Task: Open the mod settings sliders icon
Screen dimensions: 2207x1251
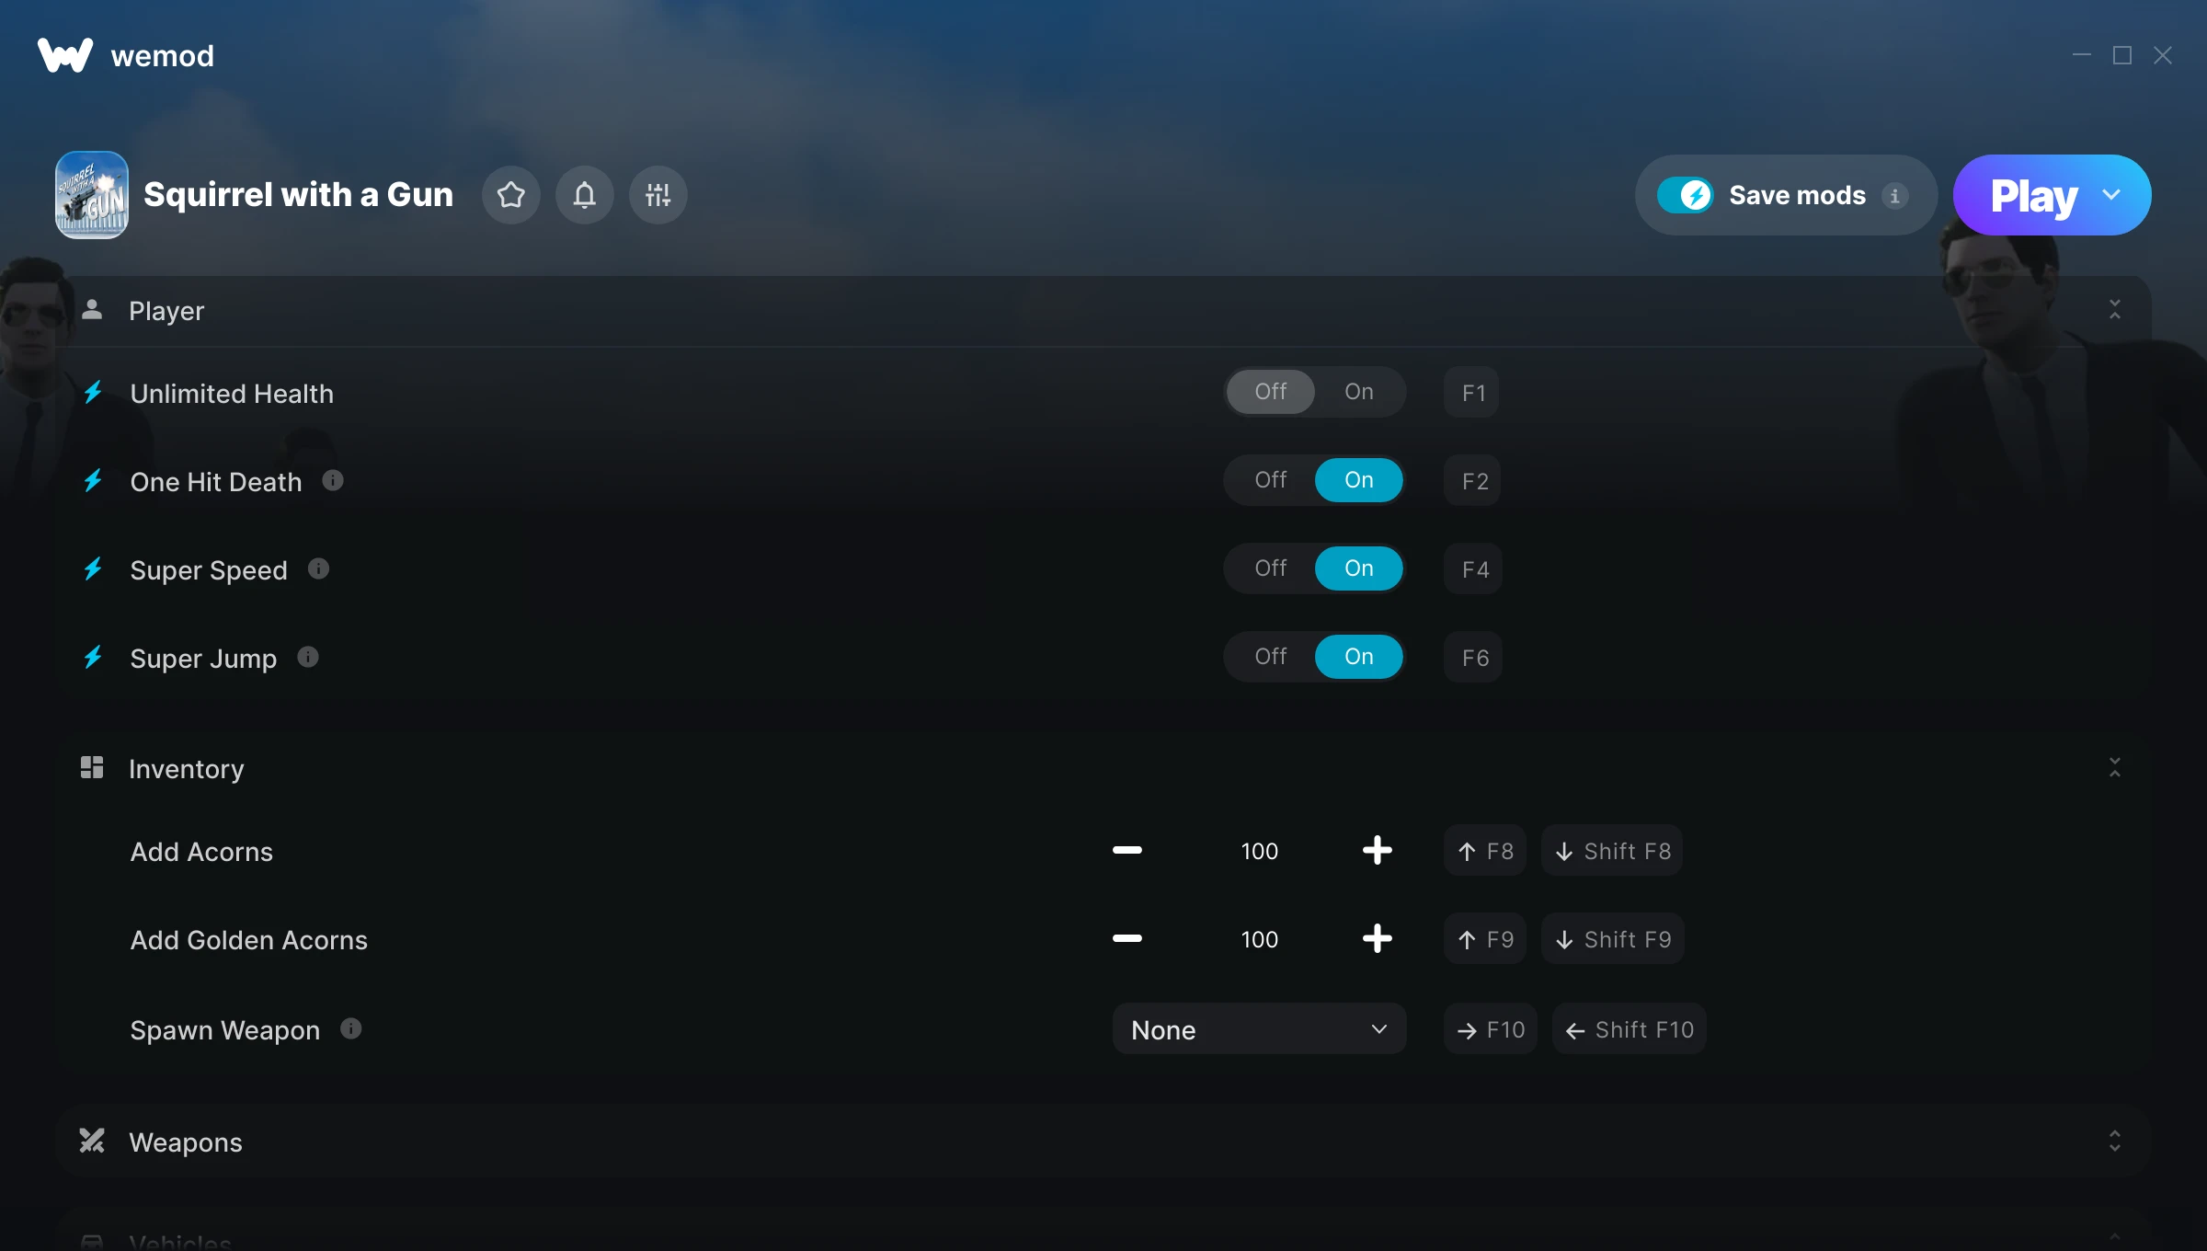Action: coord(658,195)
